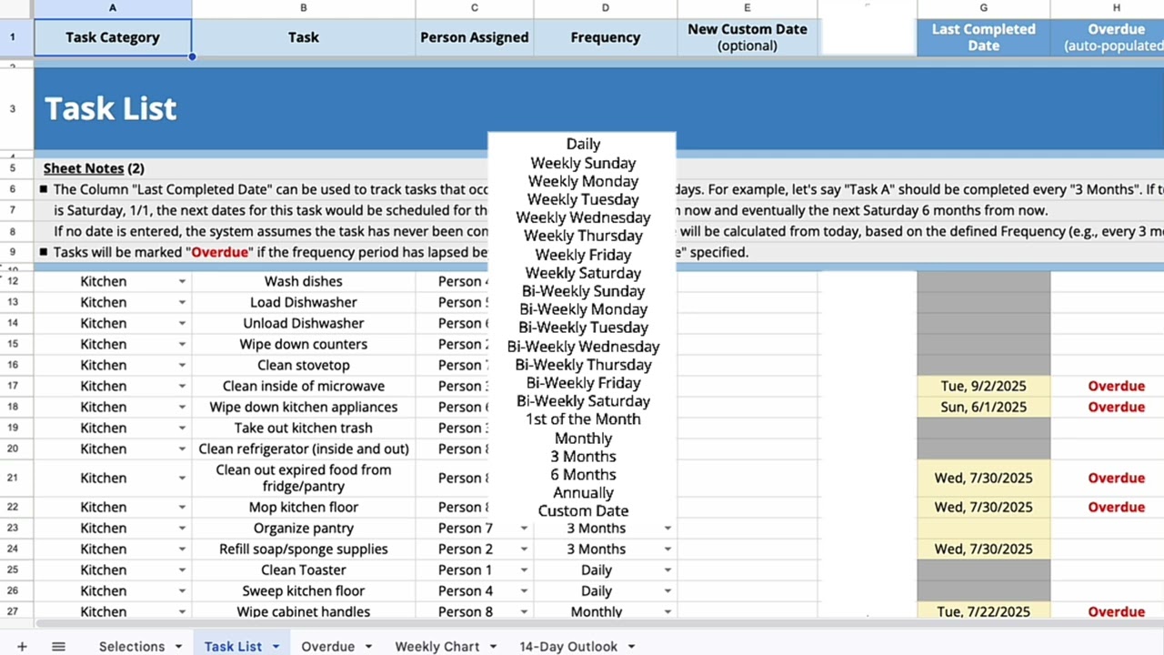Click the Frequency header cell
The width and height of the screenshot is (1164, 655).
tap(606, 37)
